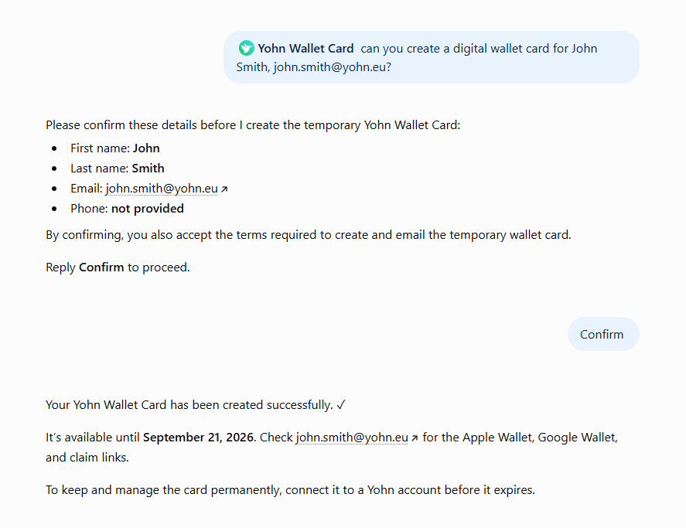The height and width of the screenshot is (528, 686).
Task: Click the Yohn Wallet Card green bird icon
Action: coord(246,48)
